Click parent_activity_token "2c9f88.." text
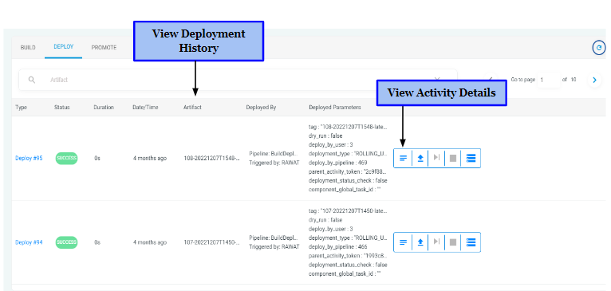 [x=348, y=171]
